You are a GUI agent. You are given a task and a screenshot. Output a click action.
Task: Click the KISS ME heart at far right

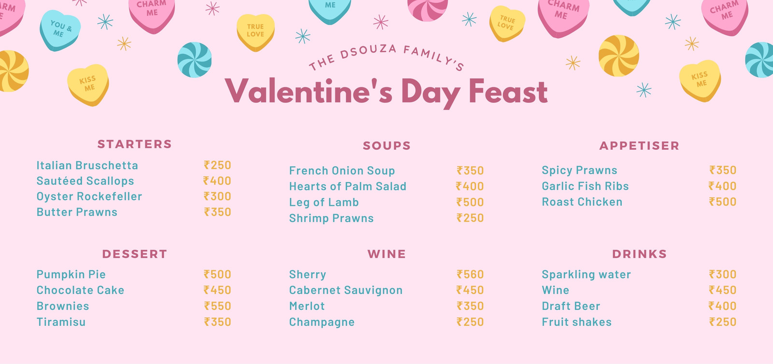(700, 81)
